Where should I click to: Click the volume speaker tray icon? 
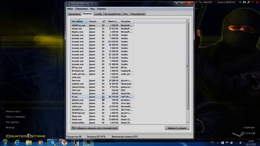click(241, 143)
